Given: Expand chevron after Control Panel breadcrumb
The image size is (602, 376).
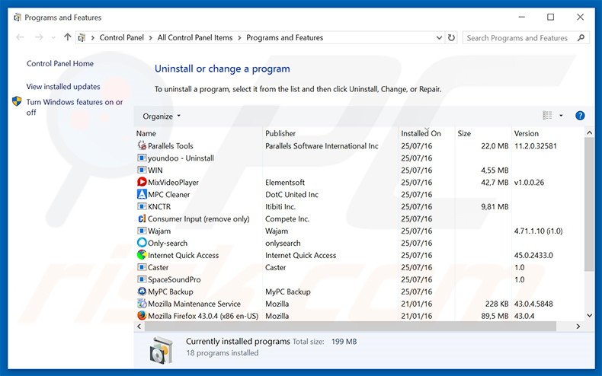Looking at the screenshot, I should pos(150,37).
